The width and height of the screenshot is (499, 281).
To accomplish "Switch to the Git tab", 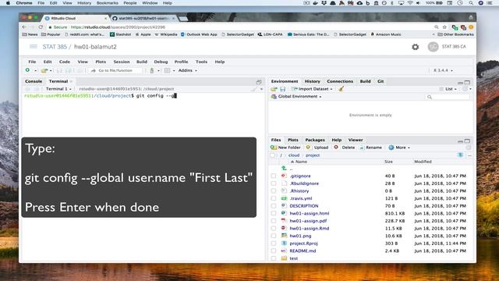I will click(x=380, y=81).
